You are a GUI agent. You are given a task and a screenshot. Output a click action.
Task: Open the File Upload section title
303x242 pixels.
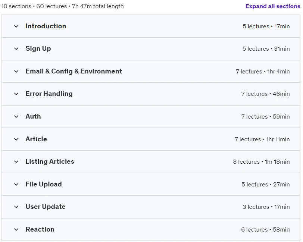[44, 184]
